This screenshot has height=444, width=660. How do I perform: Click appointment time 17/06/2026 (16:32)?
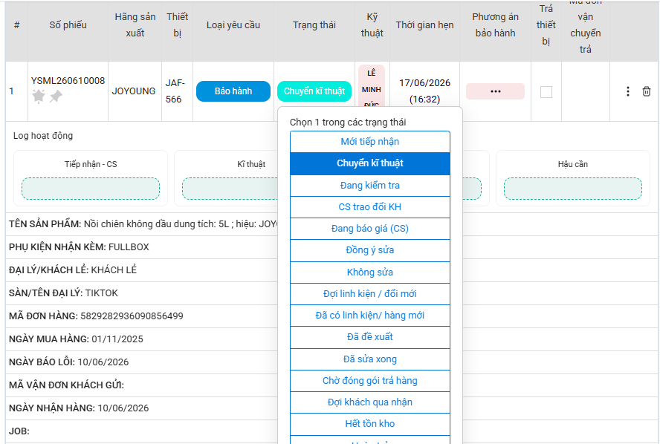pos(424,91)
